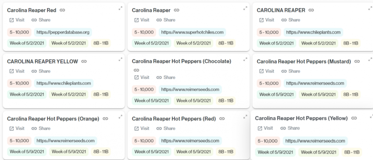Image resolution: width=373 pixels, height=160 pixels.
Task: Open the superhotchiles.com URL tag
Action: (x=192, y=32)
